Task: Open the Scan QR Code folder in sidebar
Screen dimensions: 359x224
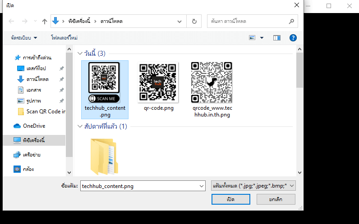Action: (x=41, y=112)
